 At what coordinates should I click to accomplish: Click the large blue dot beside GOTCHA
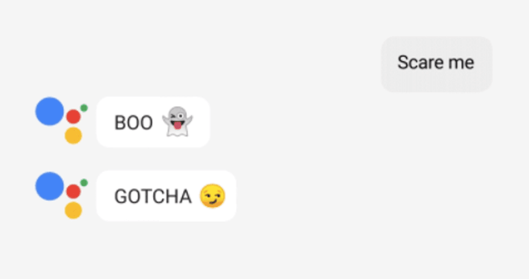[50, 186]
